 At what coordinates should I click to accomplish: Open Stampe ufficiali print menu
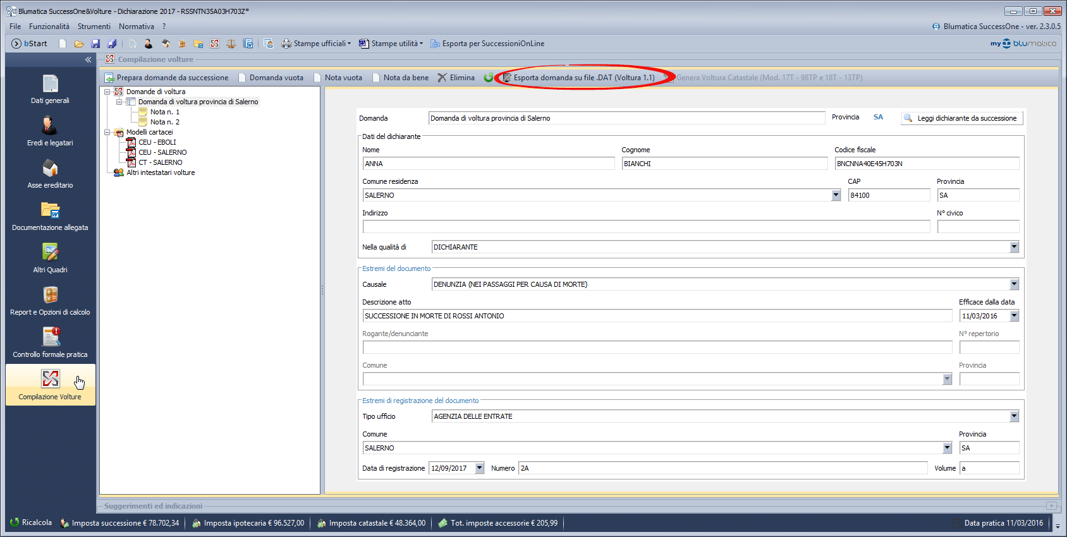(x=316, y=44)
